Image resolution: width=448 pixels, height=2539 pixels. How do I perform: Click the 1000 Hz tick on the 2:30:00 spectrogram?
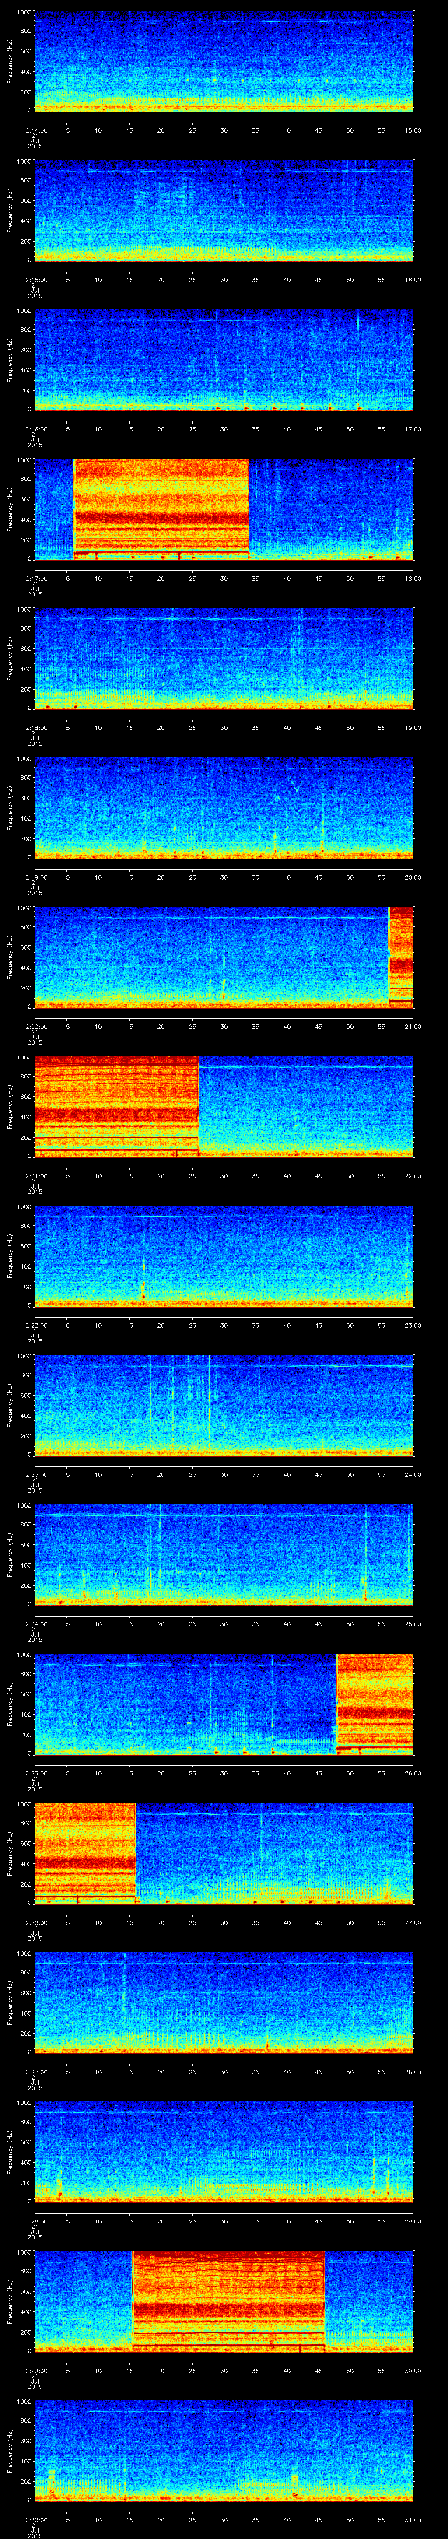coord(24,2402)
